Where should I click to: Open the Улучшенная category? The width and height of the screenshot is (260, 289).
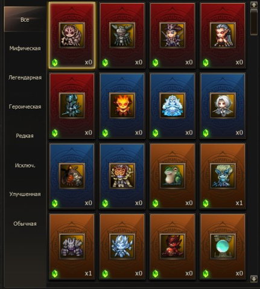pos(25,194)
